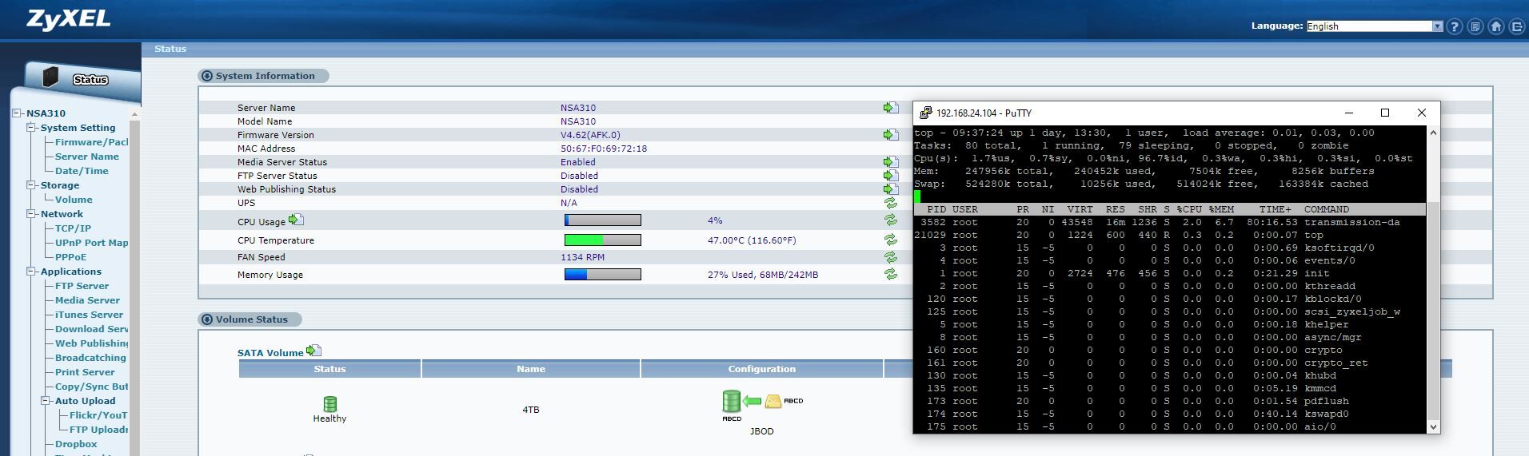Viewport: 1529px width, 456px height.
Task: Click the icon next to CPU Usage label
Action: click(x=296, y=220)
